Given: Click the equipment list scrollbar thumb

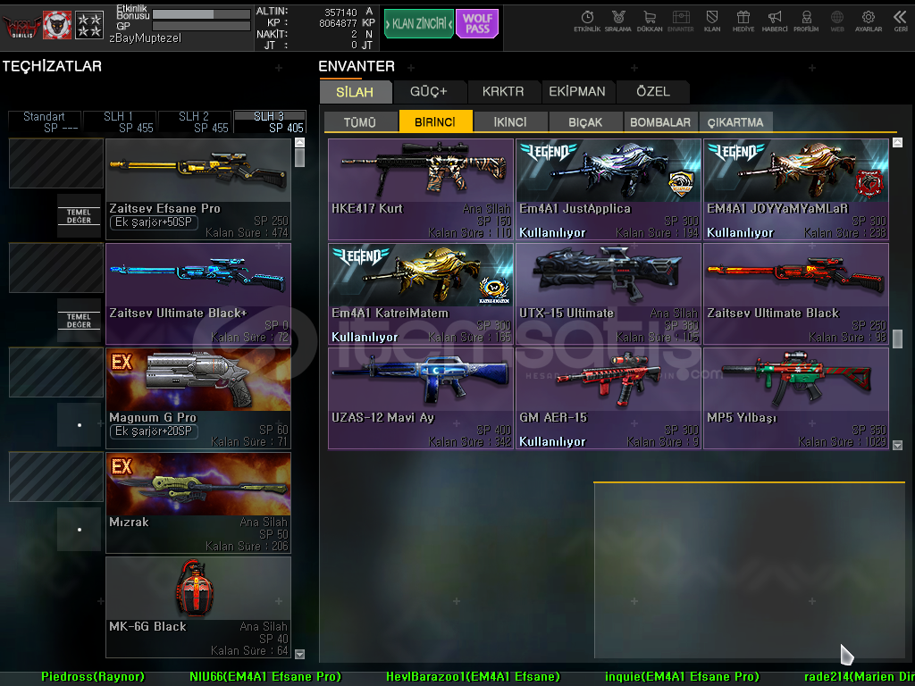Looking at the screenshot, I should click(x=299, y=157).
